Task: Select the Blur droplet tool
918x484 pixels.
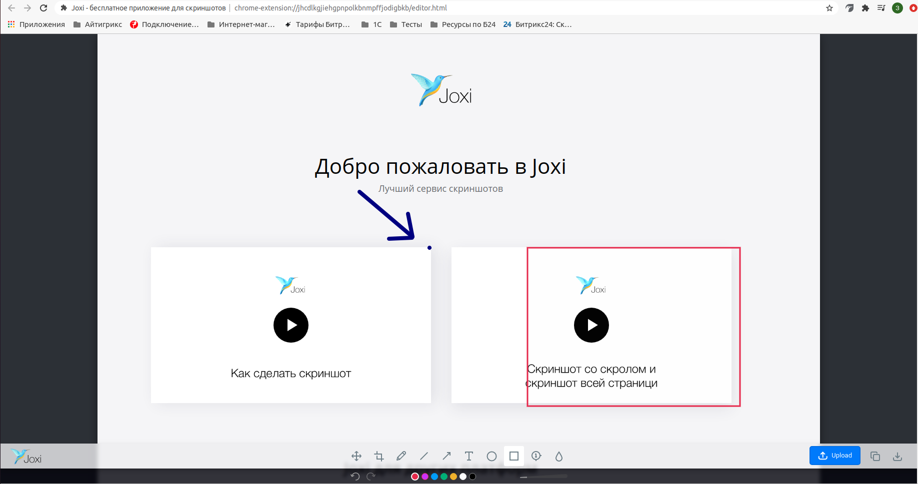Action: point(559,456)
